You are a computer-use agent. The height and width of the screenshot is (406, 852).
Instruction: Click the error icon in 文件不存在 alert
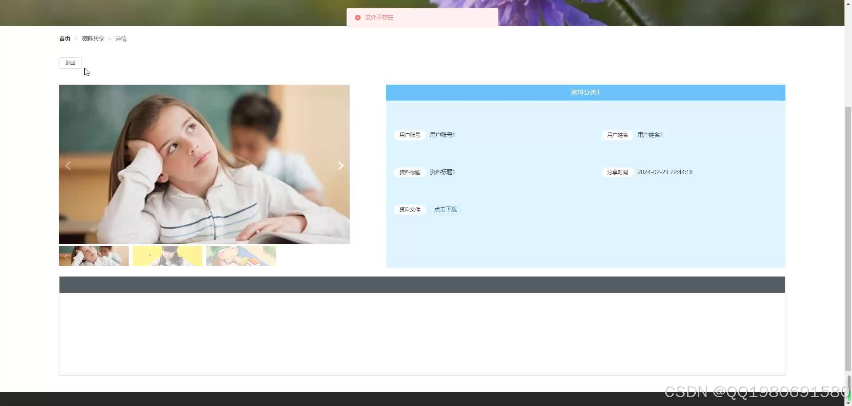(358, 18)
